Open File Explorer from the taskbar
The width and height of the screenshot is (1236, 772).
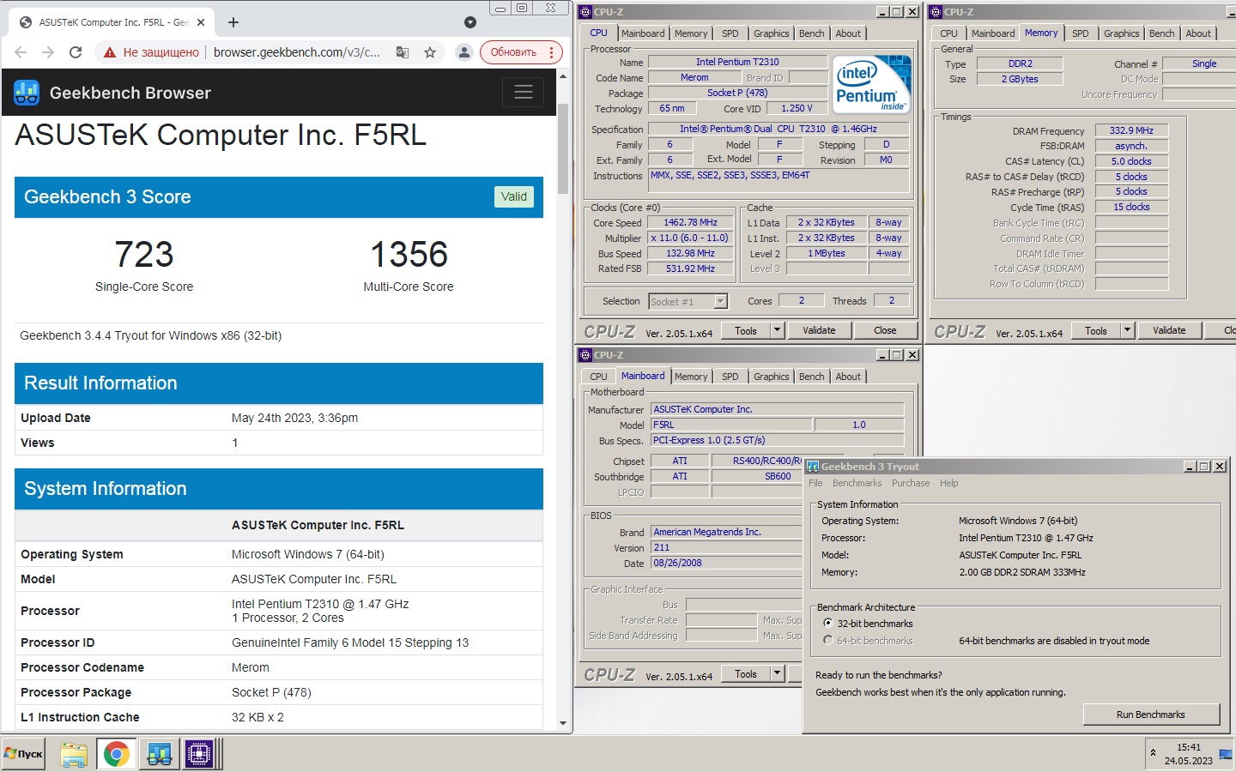coord(74,755)
